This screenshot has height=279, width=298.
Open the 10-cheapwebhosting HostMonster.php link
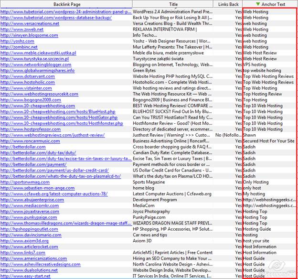click(62, 123)
